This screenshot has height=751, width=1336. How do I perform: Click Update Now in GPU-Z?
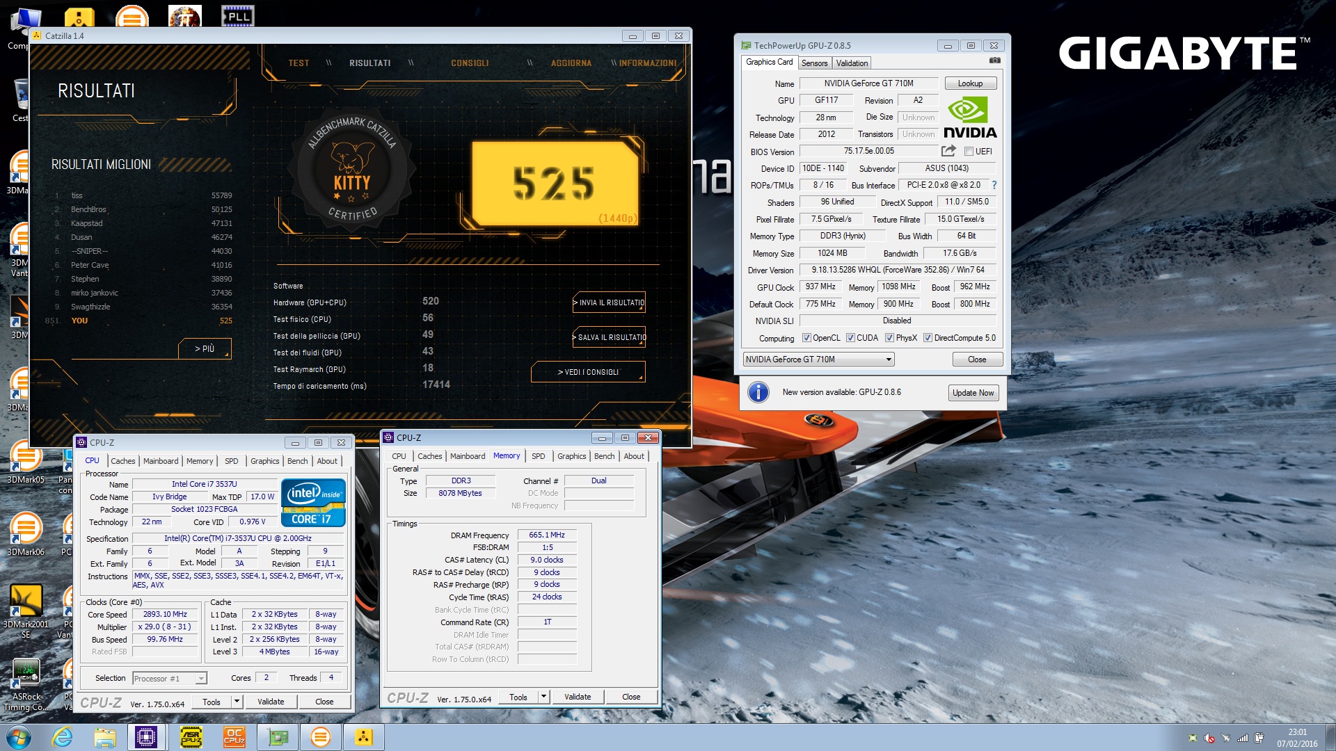[973, 393]
